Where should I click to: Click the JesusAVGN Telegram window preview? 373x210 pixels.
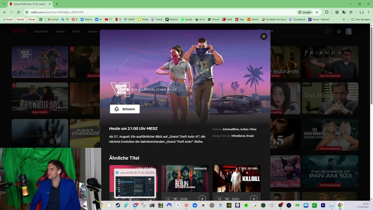pyautogui.click(x=135, y=184)
